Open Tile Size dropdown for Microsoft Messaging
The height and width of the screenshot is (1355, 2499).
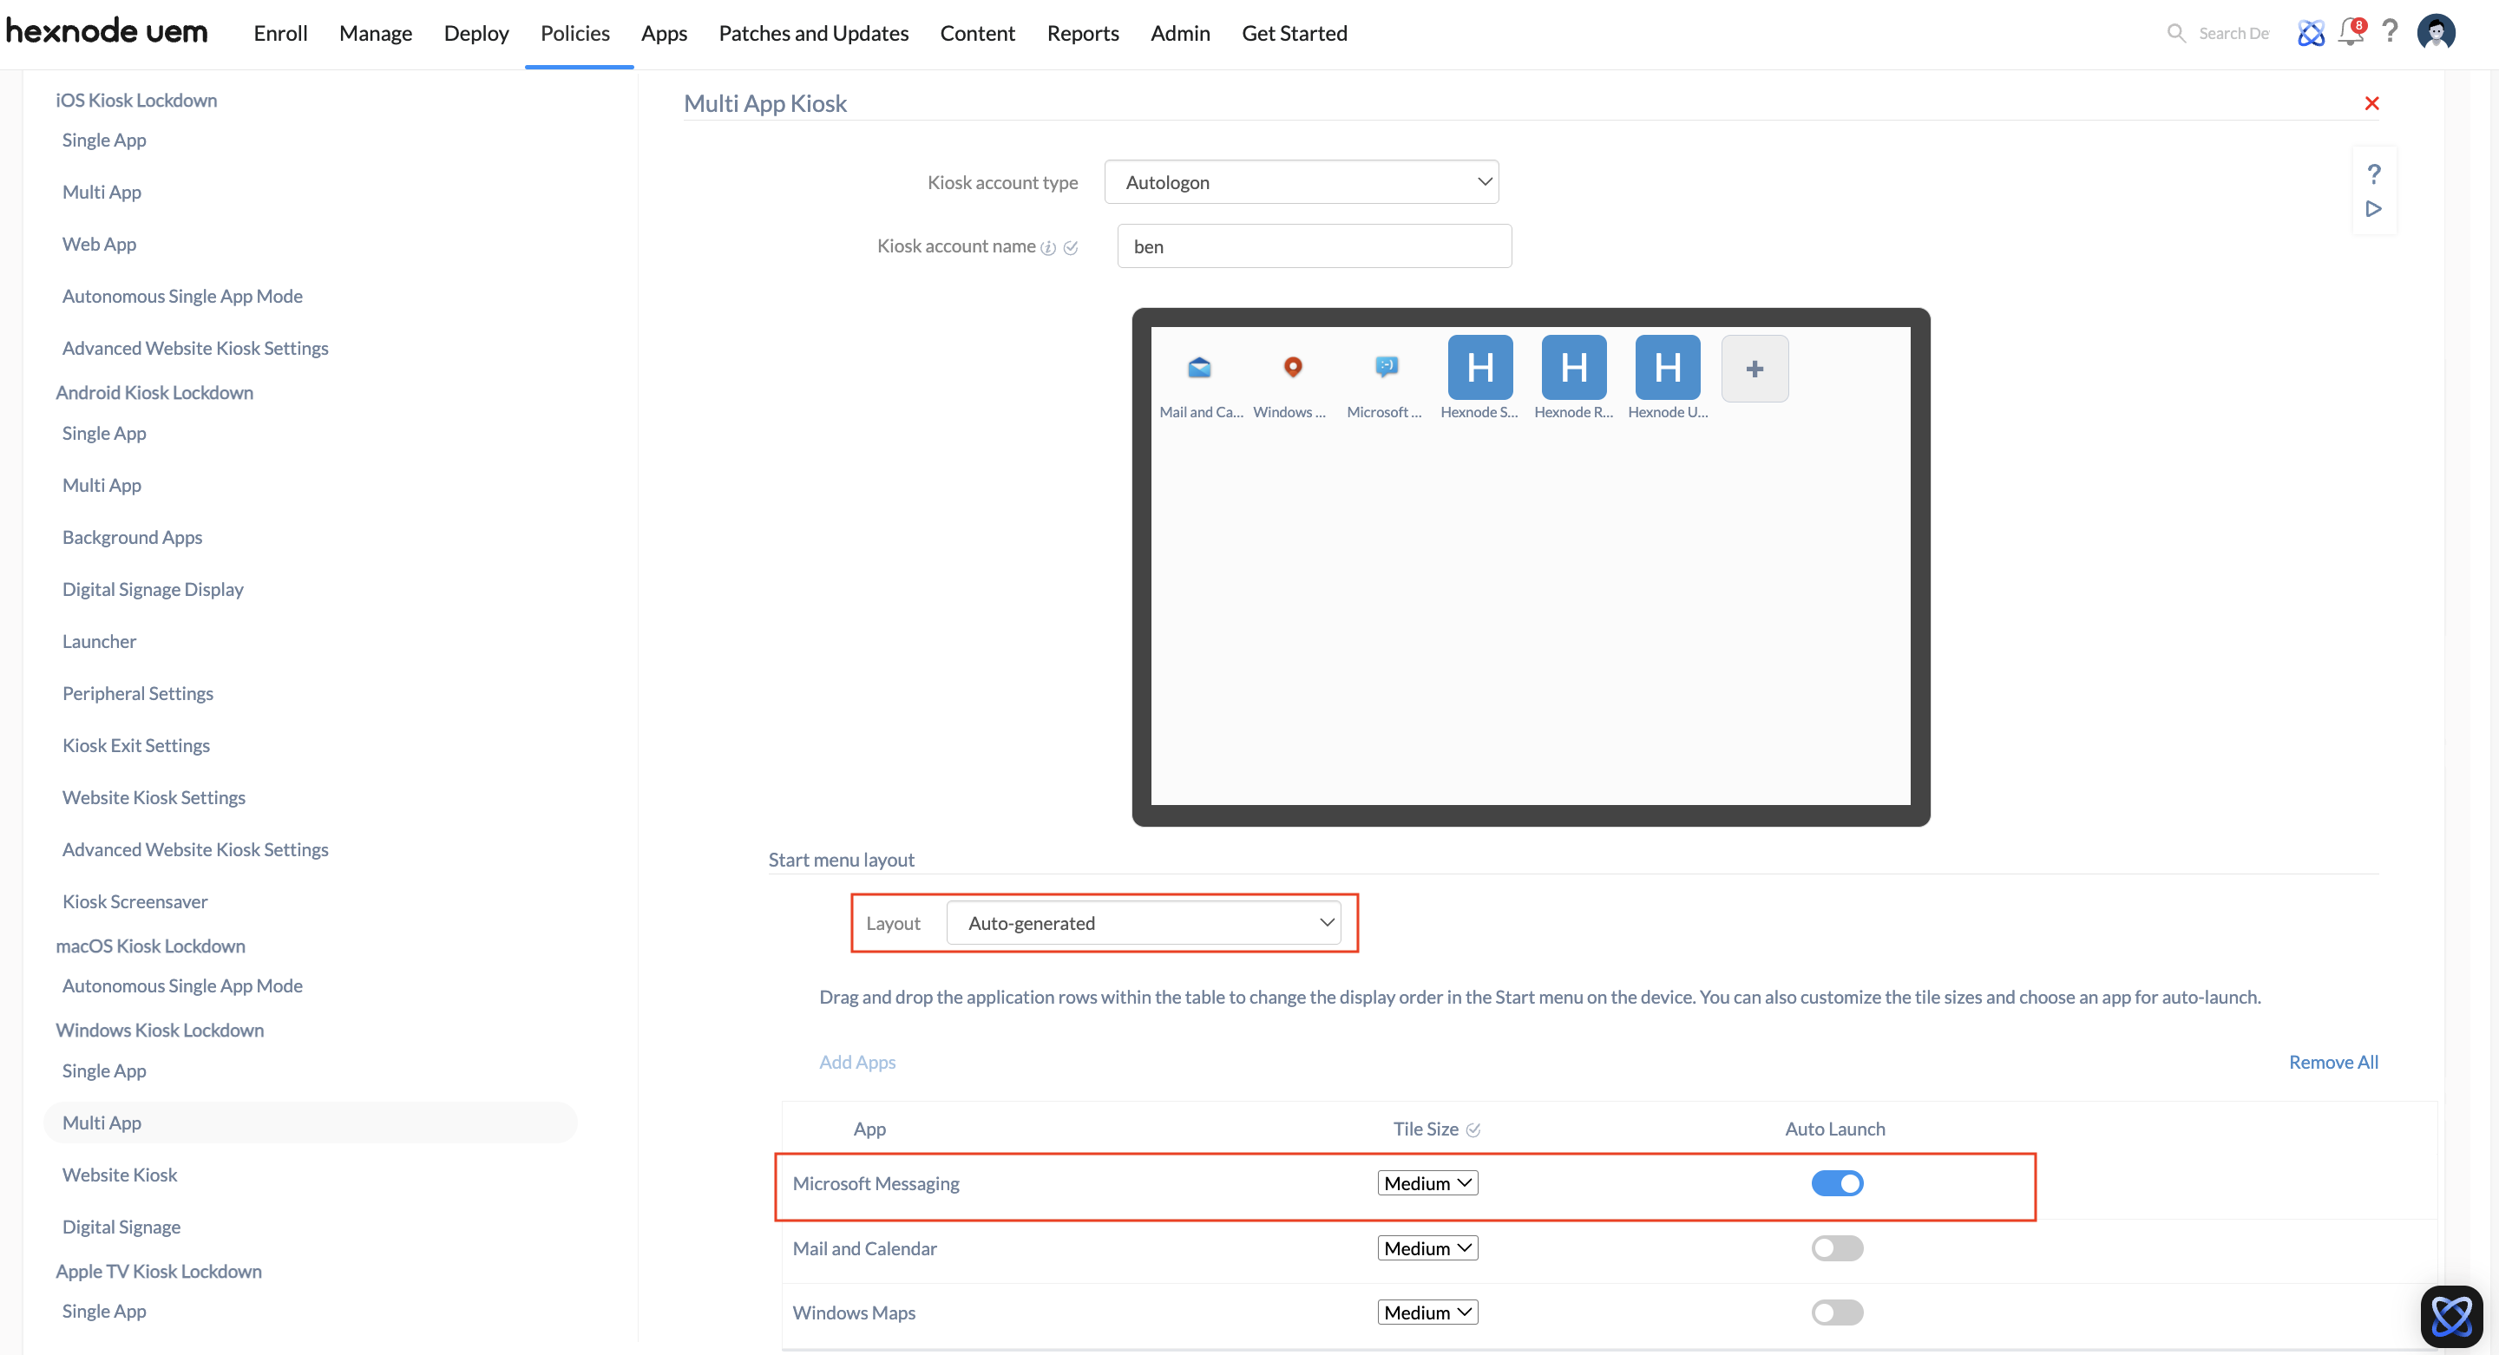(x=1427, y=1183)
